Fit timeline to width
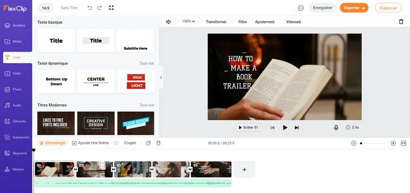The image size is (410, 193). click(x=404, y=143)
